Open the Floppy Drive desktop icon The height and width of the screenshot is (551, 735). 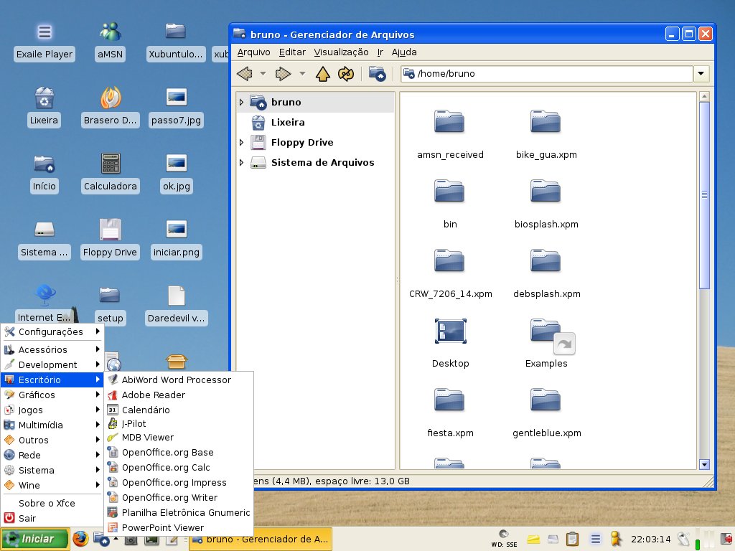click(x=110, y=239)
